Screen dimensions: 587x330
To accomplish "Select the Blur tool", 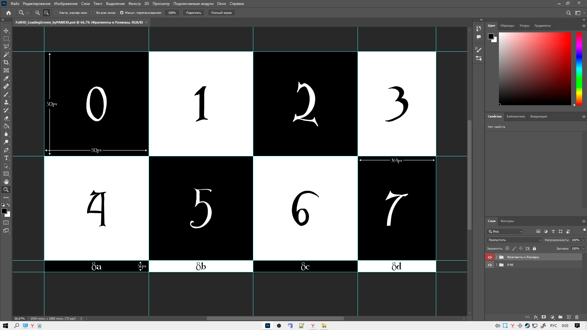I will pos(6,134).
